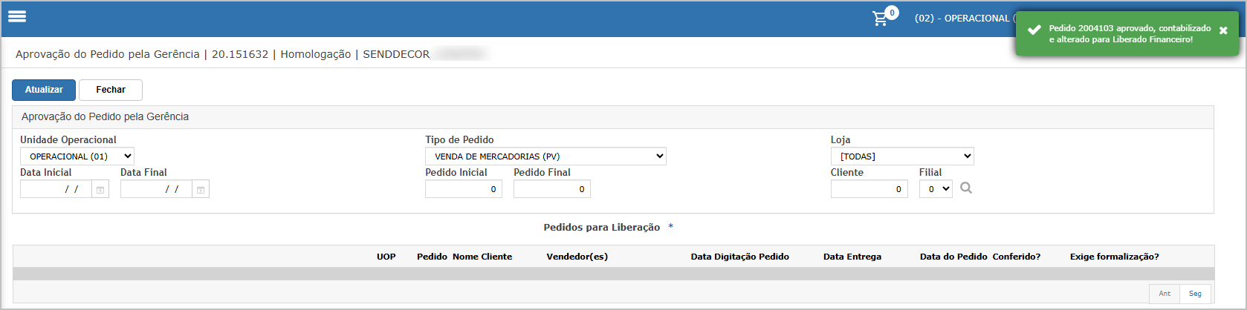Screen dimensions: 1247x310
Task: Open the hamburger main menu
Action: point(17,16)
